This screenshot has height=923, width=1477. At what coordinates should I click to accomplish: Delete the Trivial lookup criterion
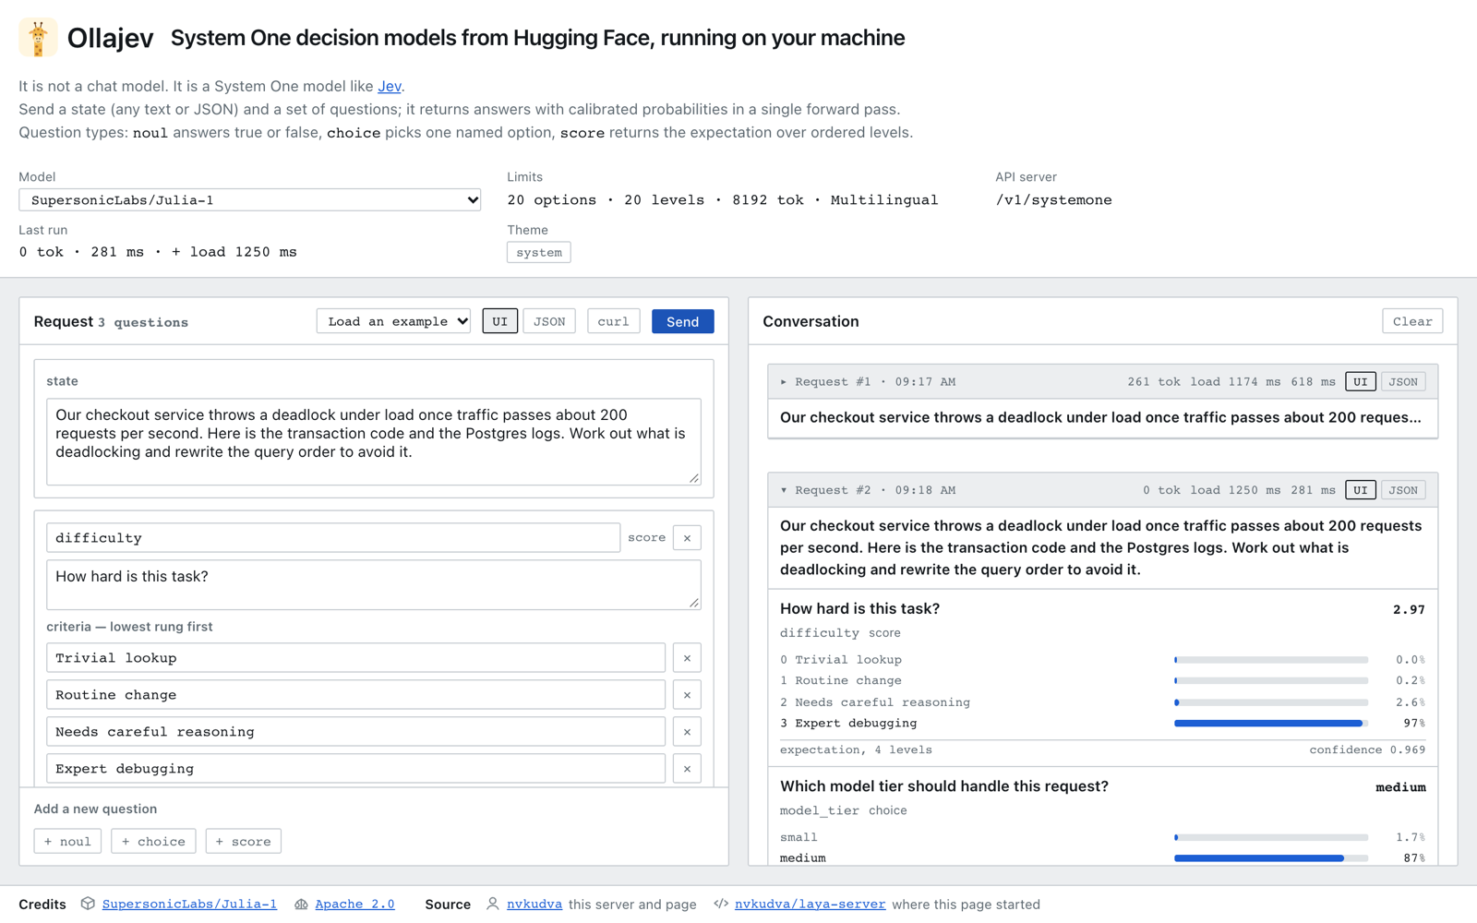(687, 658)
